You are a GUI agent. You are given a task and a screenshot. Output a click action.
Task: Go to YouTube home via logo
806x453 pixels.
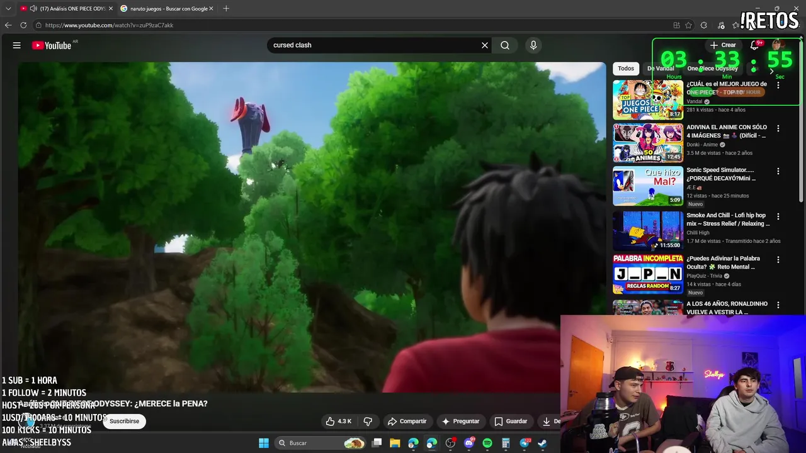point(52,45)
